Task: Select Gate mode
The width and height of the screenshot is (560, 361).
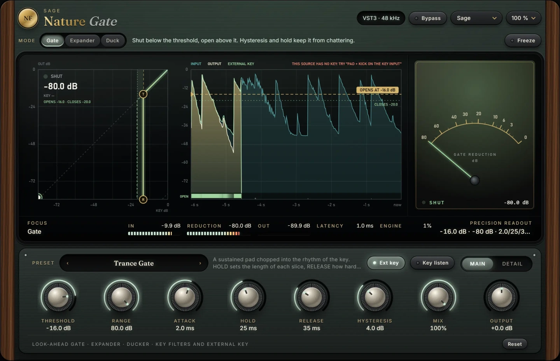Action: (52, 41)
